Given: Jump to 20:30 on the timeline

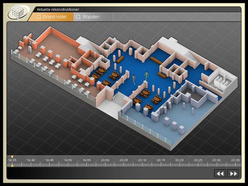Looking at the screenshot, I should 216,160.
